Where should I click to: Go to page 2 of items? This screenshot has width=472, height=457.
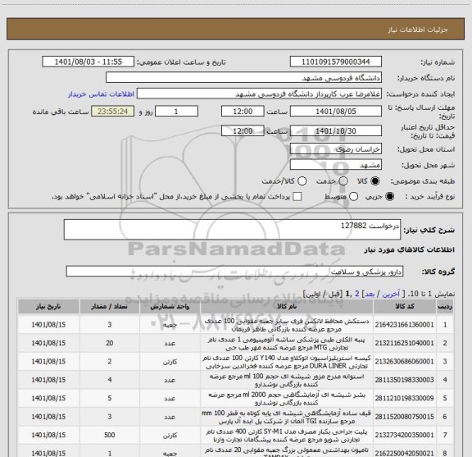pos(357,294)
